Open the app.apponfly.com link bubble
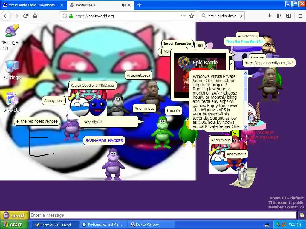 269,63
